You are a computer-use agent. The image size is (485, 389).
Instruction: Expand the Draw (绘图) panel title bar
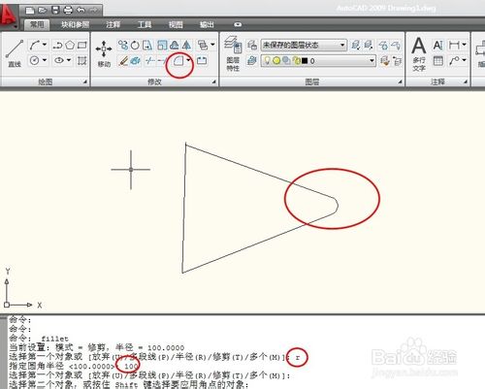click(46, 81)
